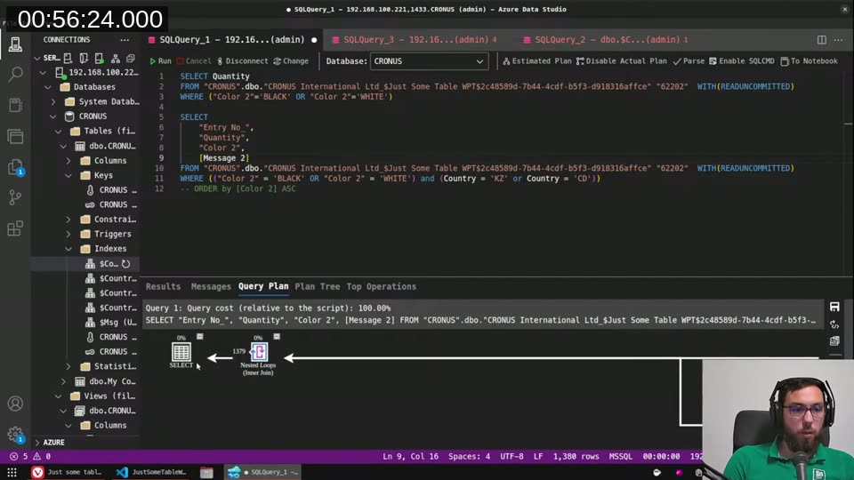Open the Explorer files icon with badge

tap(15, 167)
